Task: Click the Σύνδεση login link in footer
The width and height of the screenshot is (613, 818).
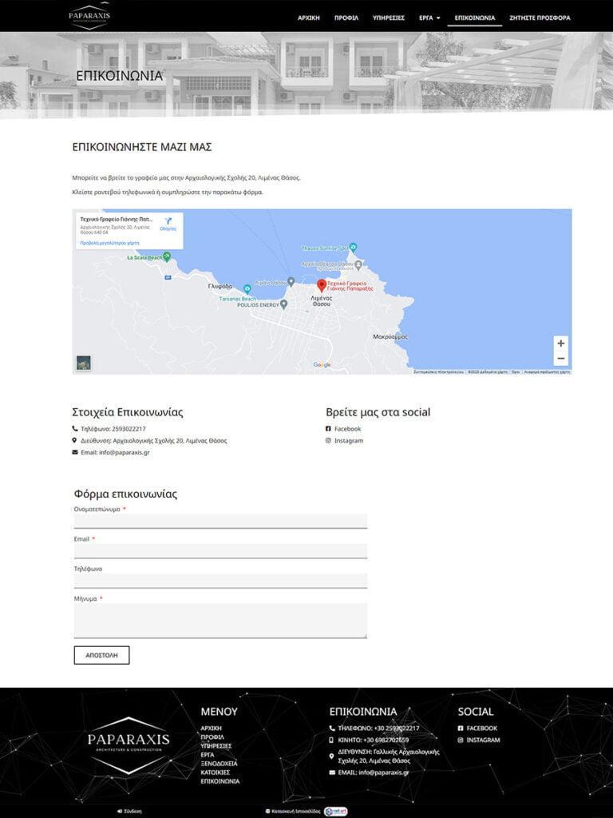Action: pos(132,811)
